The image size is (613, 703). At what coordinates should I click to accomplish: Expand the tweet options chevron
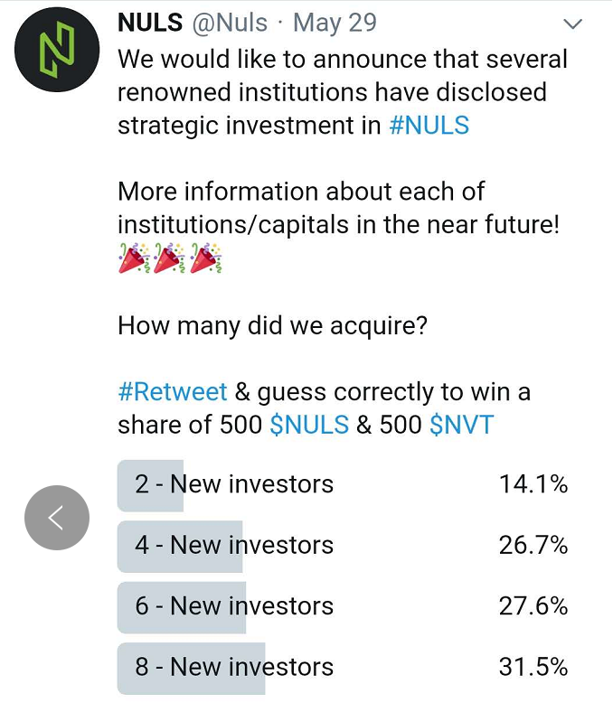tap(572, 23)
